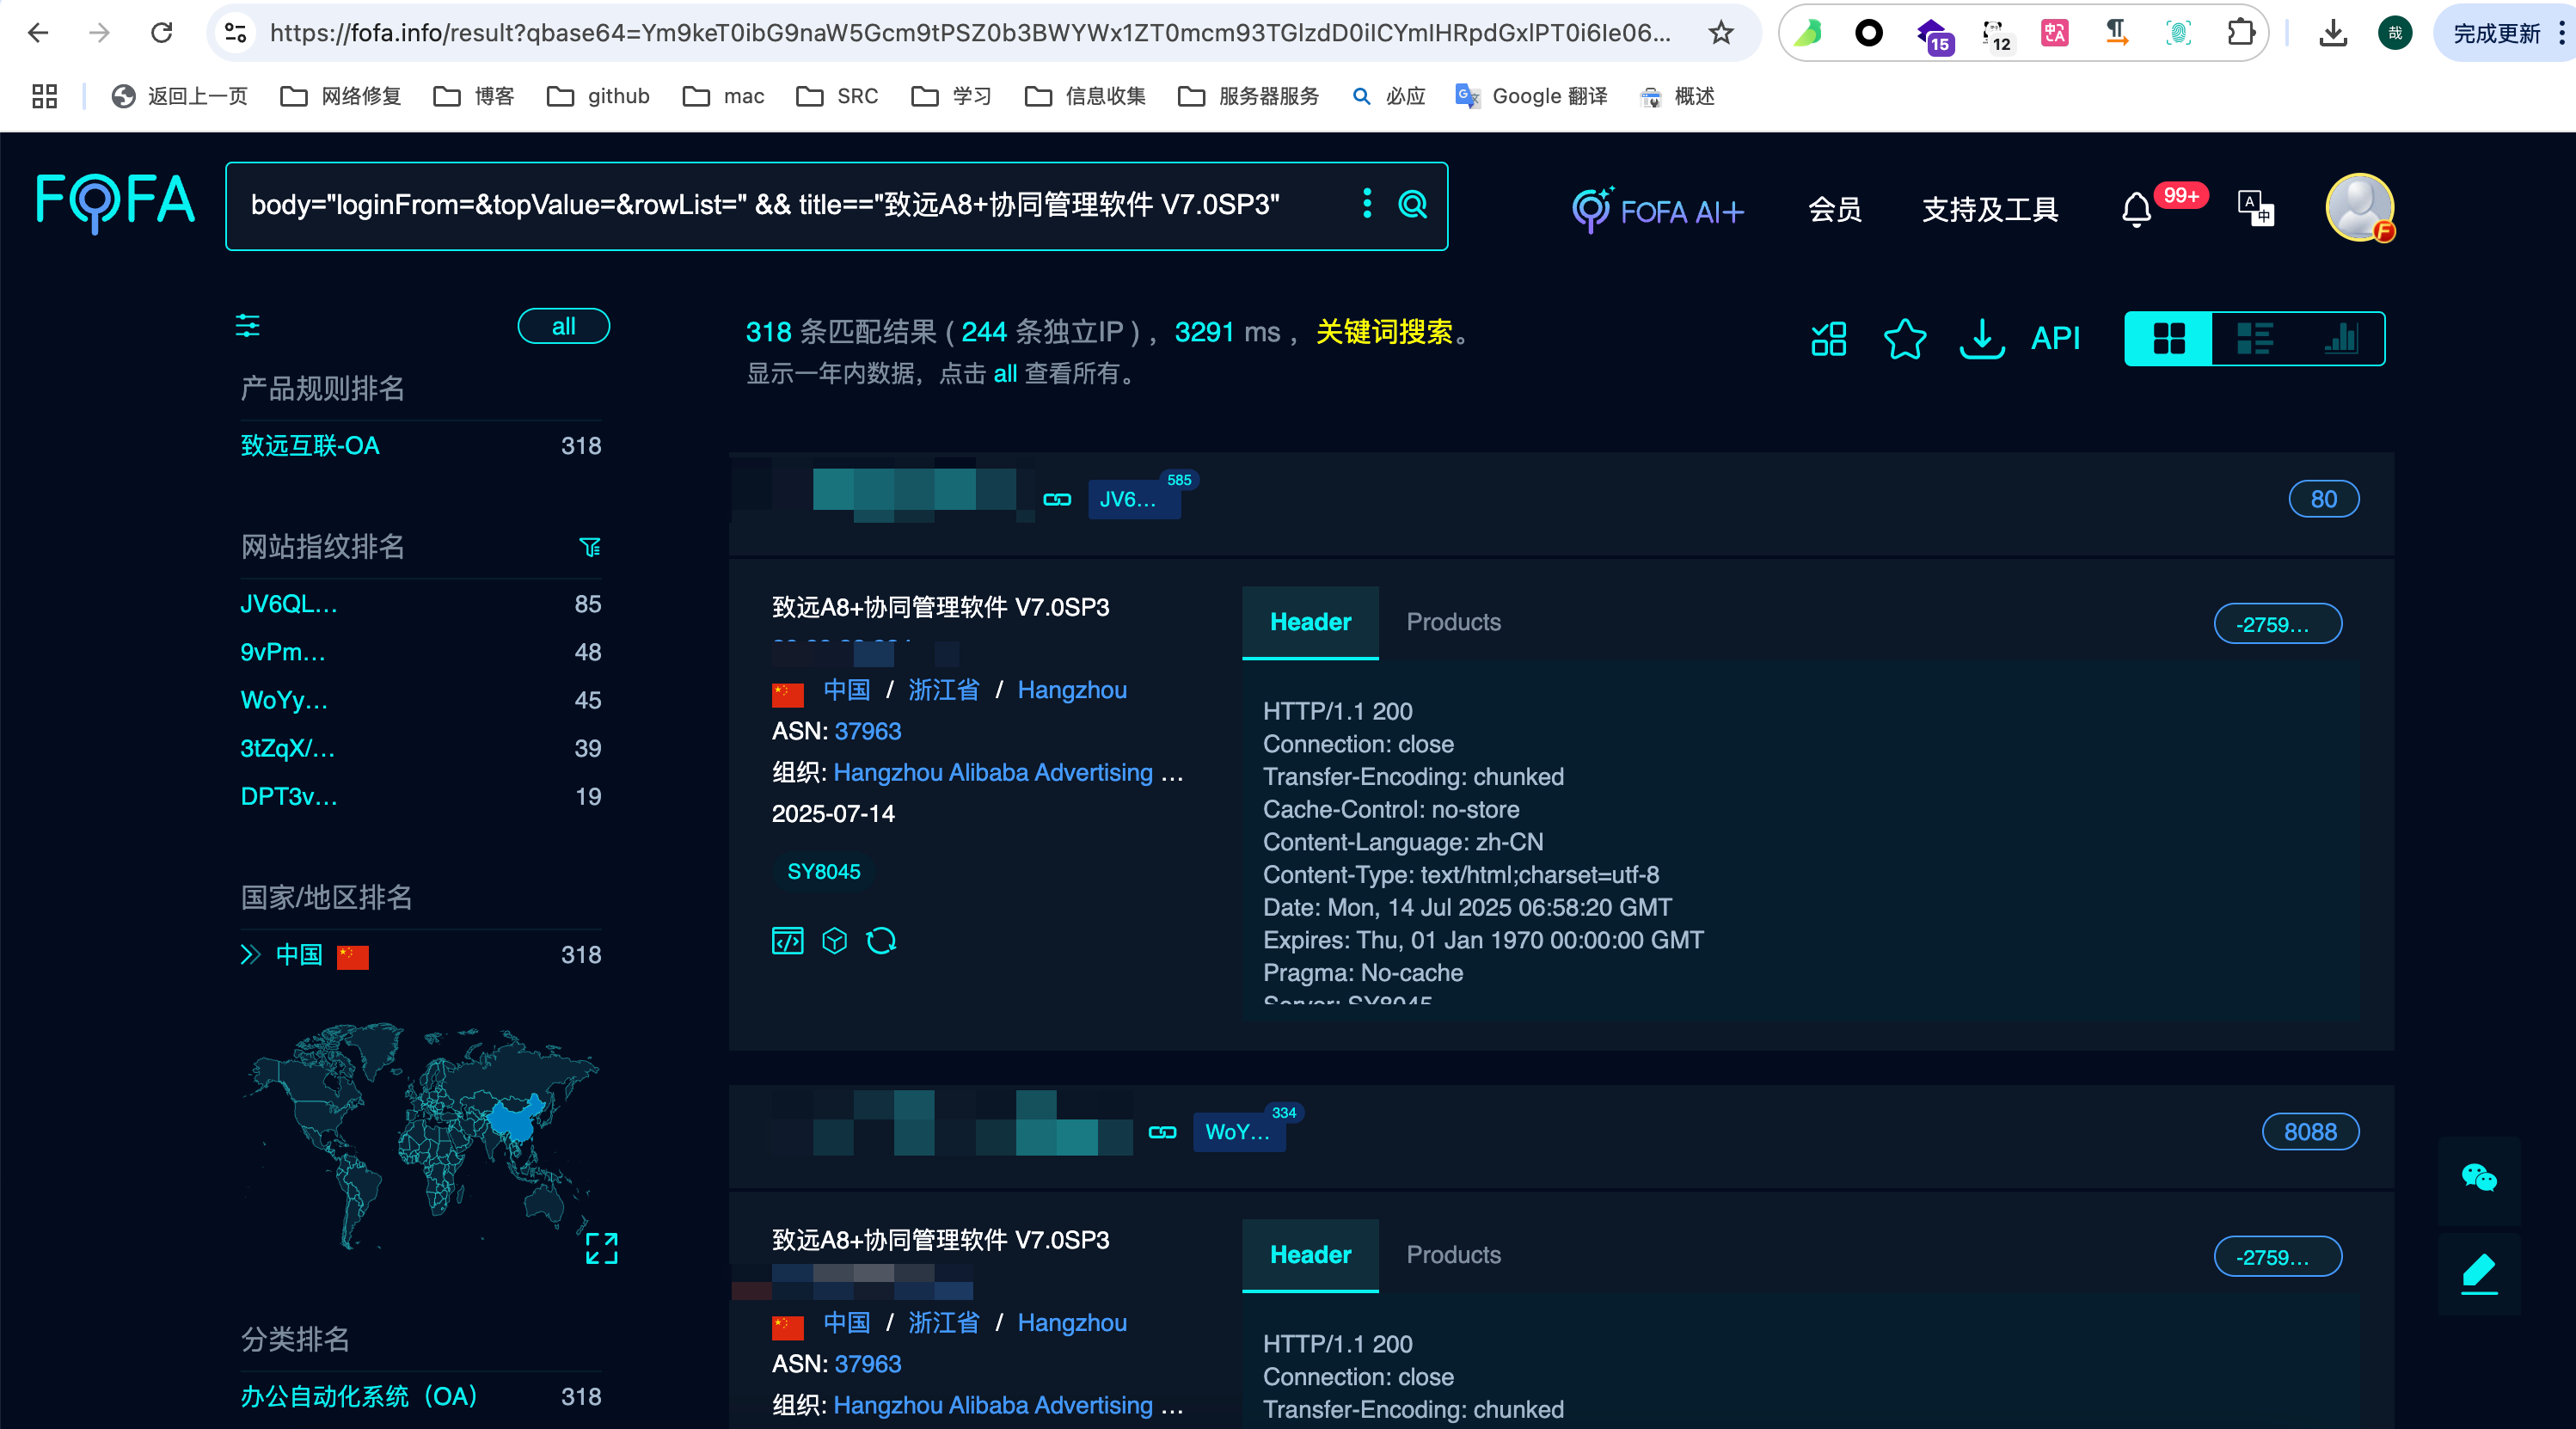Open the WeChat contact floating icon
2576x1429 pixels.
click(x=2478, y=1178)
